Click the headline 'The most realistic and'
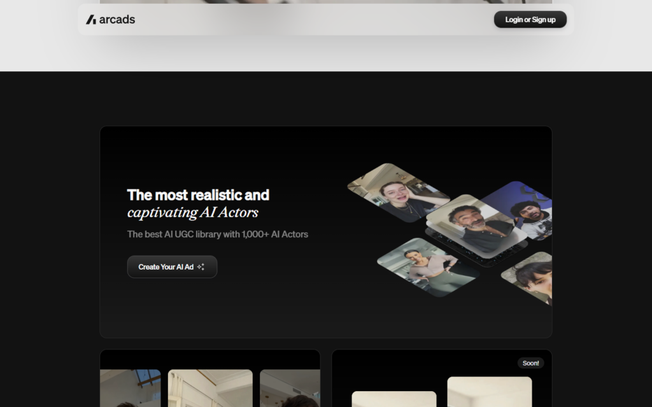652x407 pixels. point(198,195)
